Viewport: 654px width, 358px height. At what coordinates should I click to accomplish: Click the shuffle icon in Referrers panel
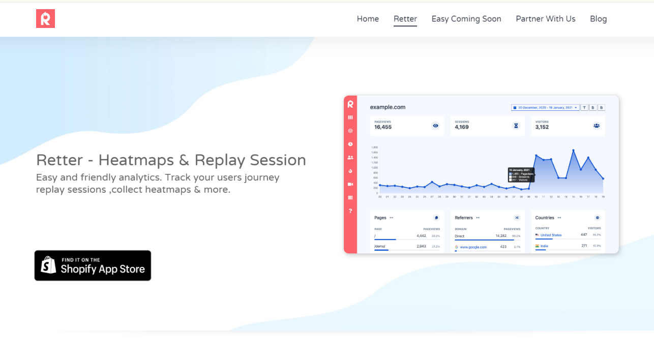click(517, 218)
